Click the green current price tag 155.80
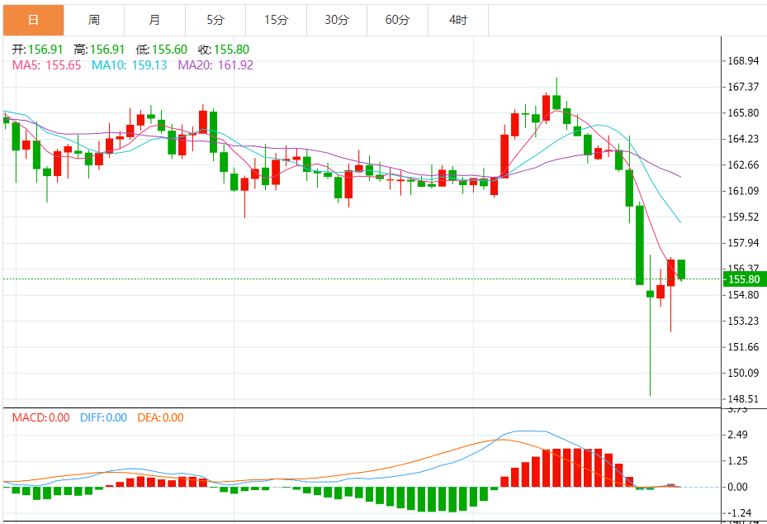Image resolution: width=767 pixels, height=524 pixels. tap(744, 279)
